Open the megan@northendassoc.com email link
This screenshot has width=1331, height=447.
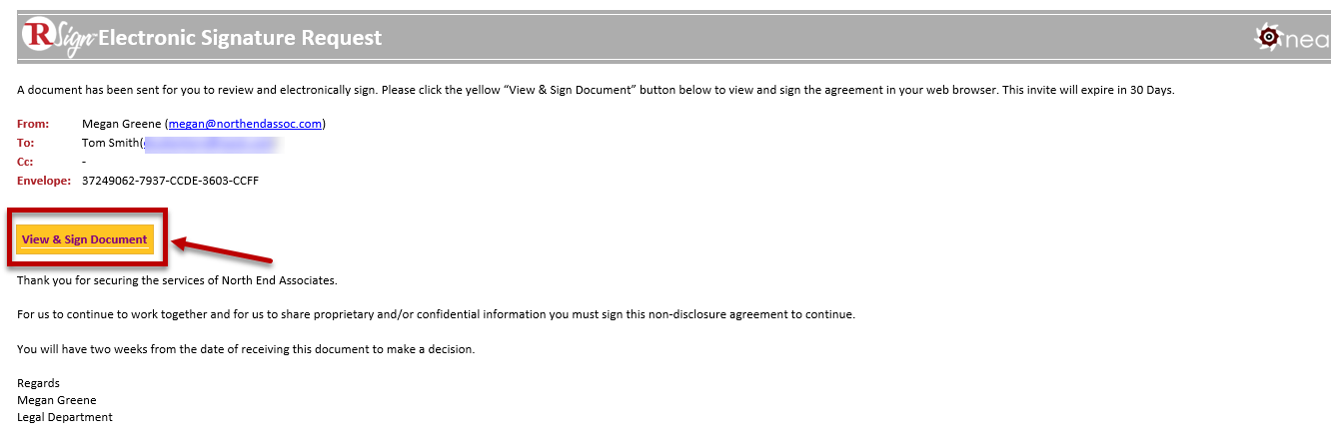coord(245,124)
